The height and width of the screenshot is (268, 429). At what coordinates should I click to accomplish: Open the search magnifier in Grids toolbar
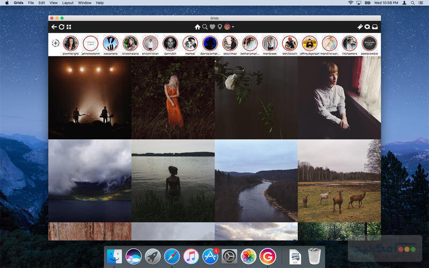(205, 27)
